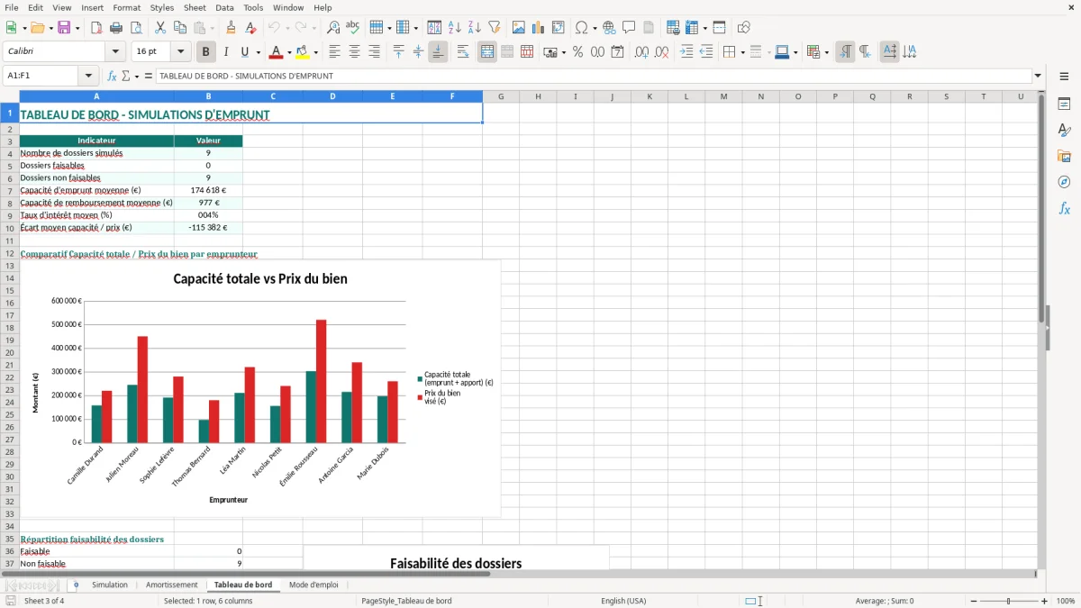Toggle Bold formatting

coord(206,52)
